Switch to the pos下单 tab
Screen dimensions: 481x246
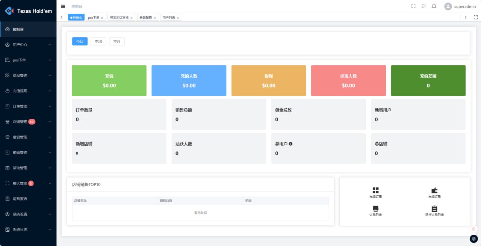click(94, 18)
